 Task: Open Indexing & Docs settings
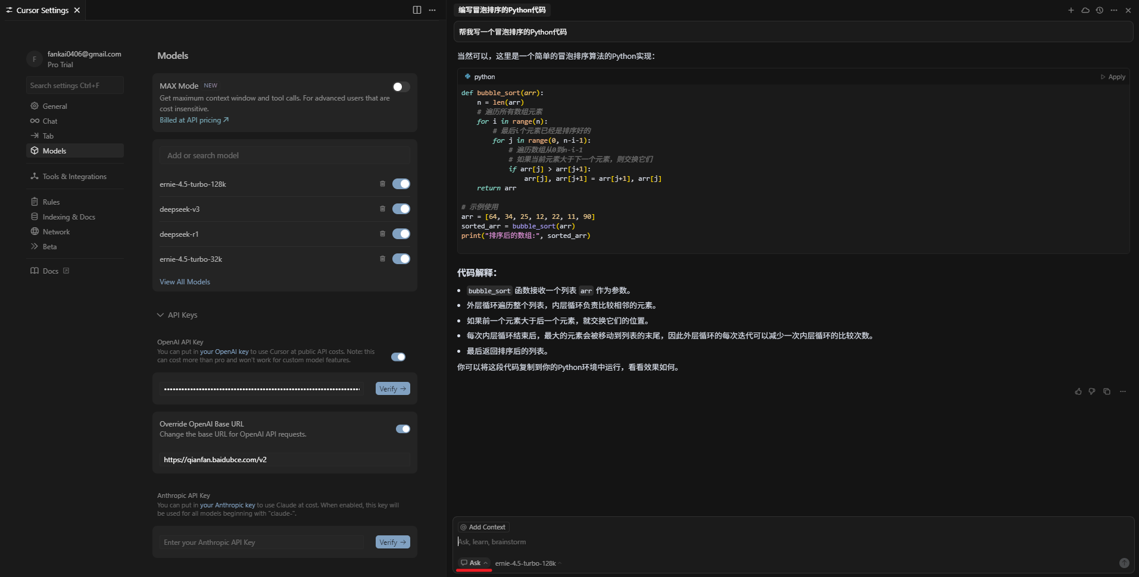75,217
